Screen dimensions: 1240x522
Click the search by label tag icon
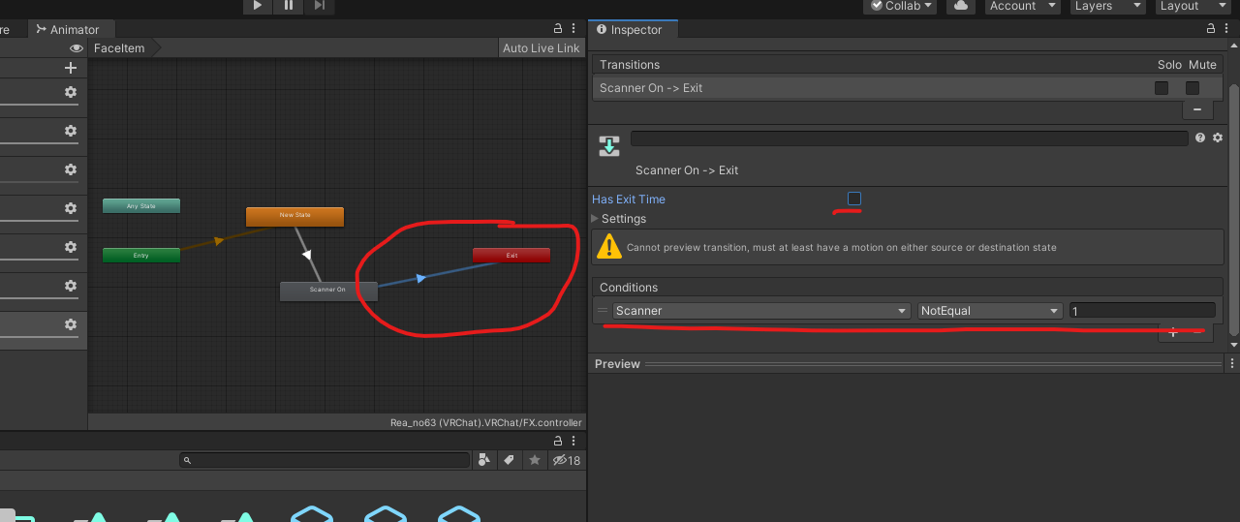pyautogui.click(x=510, y=461)
